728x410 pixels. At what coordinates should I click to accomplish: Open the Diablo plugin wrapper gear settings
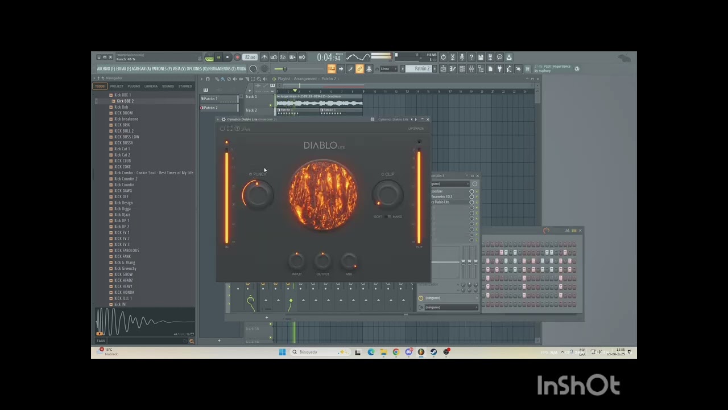(x=224, y=120)
